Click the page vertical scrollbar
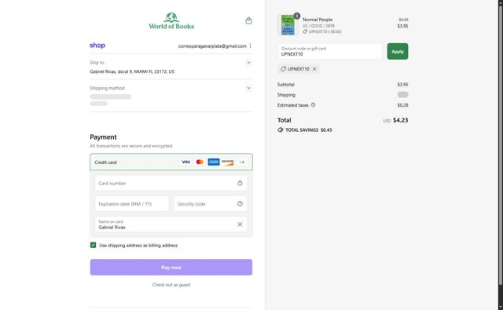The image size is (503, 310). pyautogui.click(x=501, y=144)
